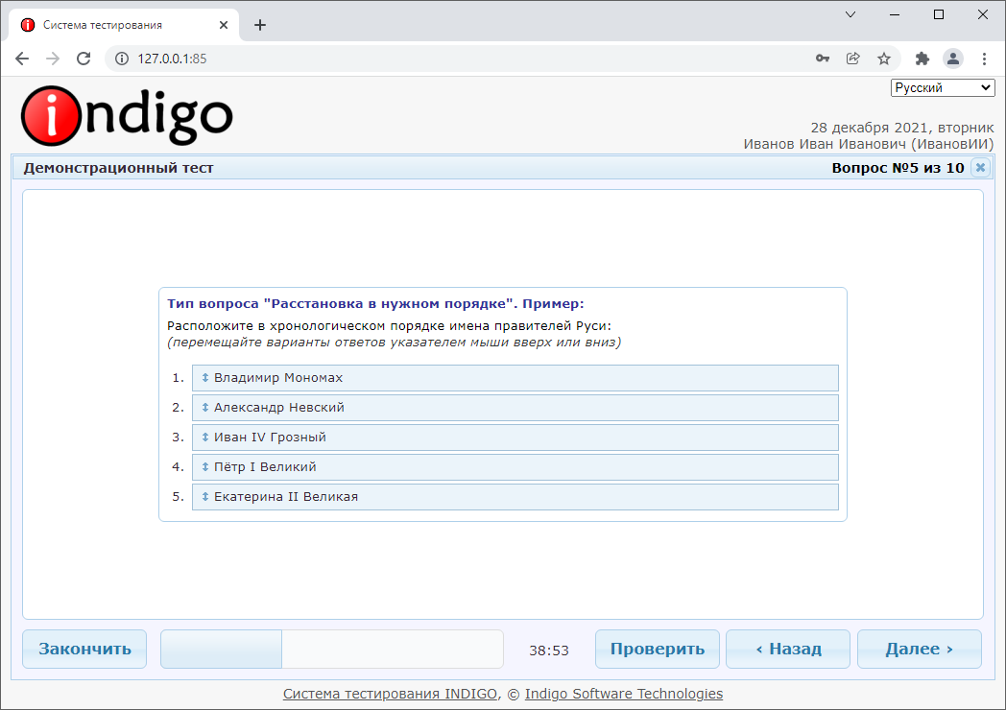1006x710 pixels.
Task: Open Indigo Software Technologies link
Action: pos(624,694)
